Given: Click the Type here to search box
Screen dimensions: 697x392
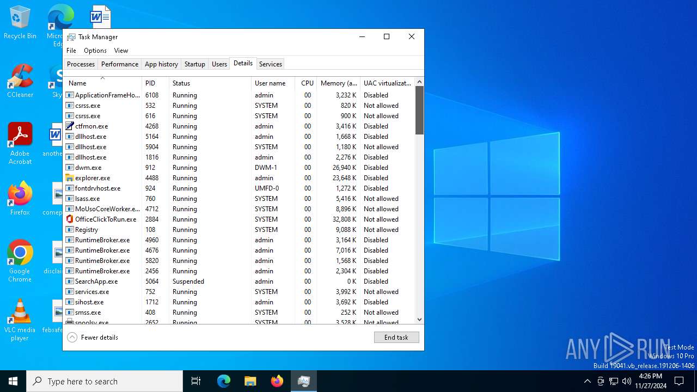Looking at the screenshot, I should pyautogui.click(x=105, y=381).
